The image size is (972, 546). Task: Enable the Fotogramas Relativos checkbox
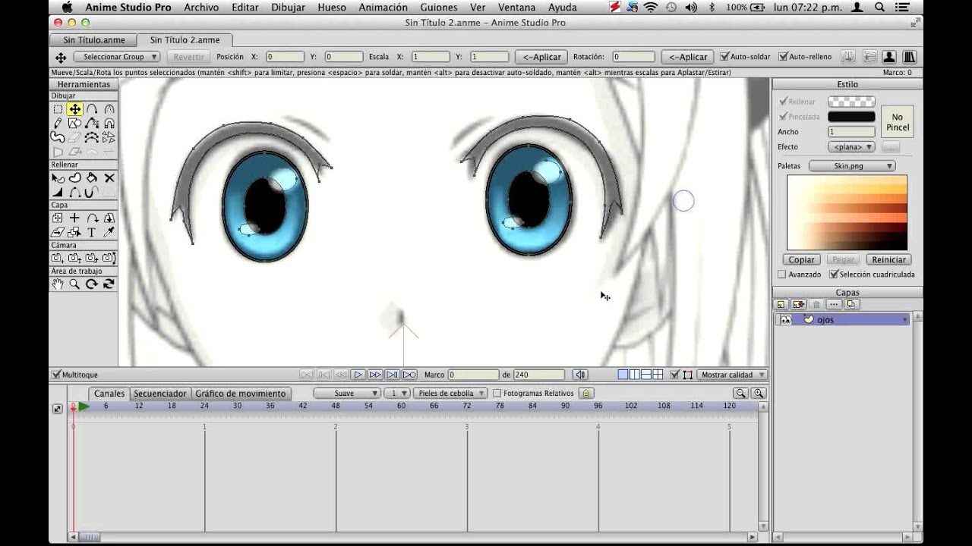tap(497, 394)
